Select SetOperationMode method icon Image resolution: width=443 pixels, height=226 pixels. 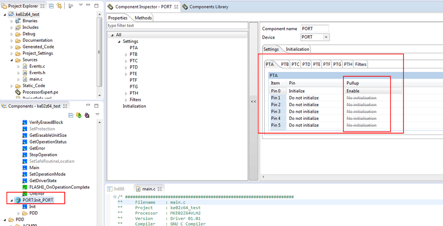pyautogui.click(x=25, y=174)
